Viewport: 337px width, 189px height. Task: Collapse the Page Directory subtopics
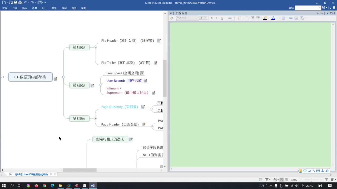[151, 109]
